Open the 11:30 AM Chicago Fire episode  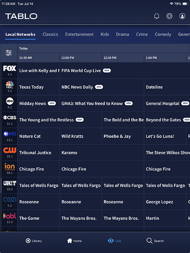tap(39, 169)
